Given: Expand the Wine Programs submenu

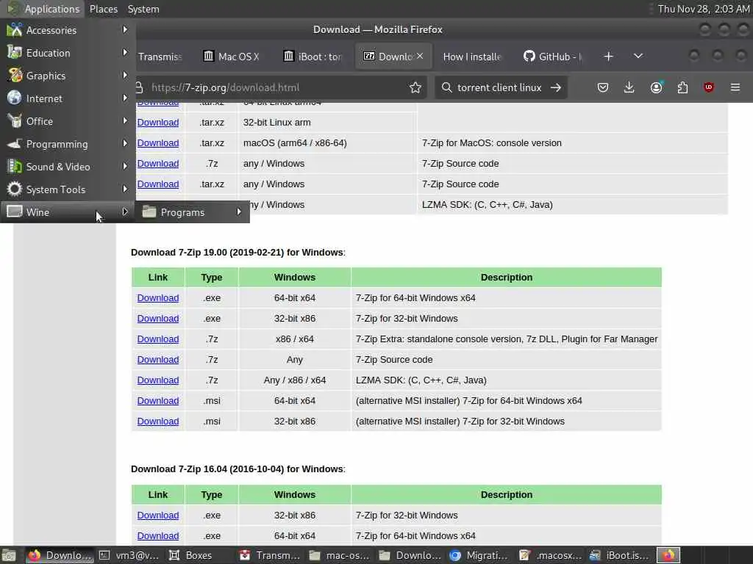Looking at the screenshot, I should click(x=192, y=212).
